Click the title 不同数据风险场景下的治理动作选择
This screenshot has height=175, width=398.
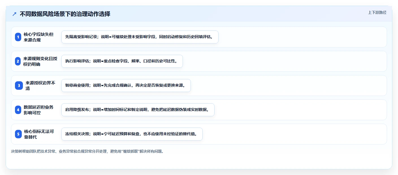(x=65, y=14)
